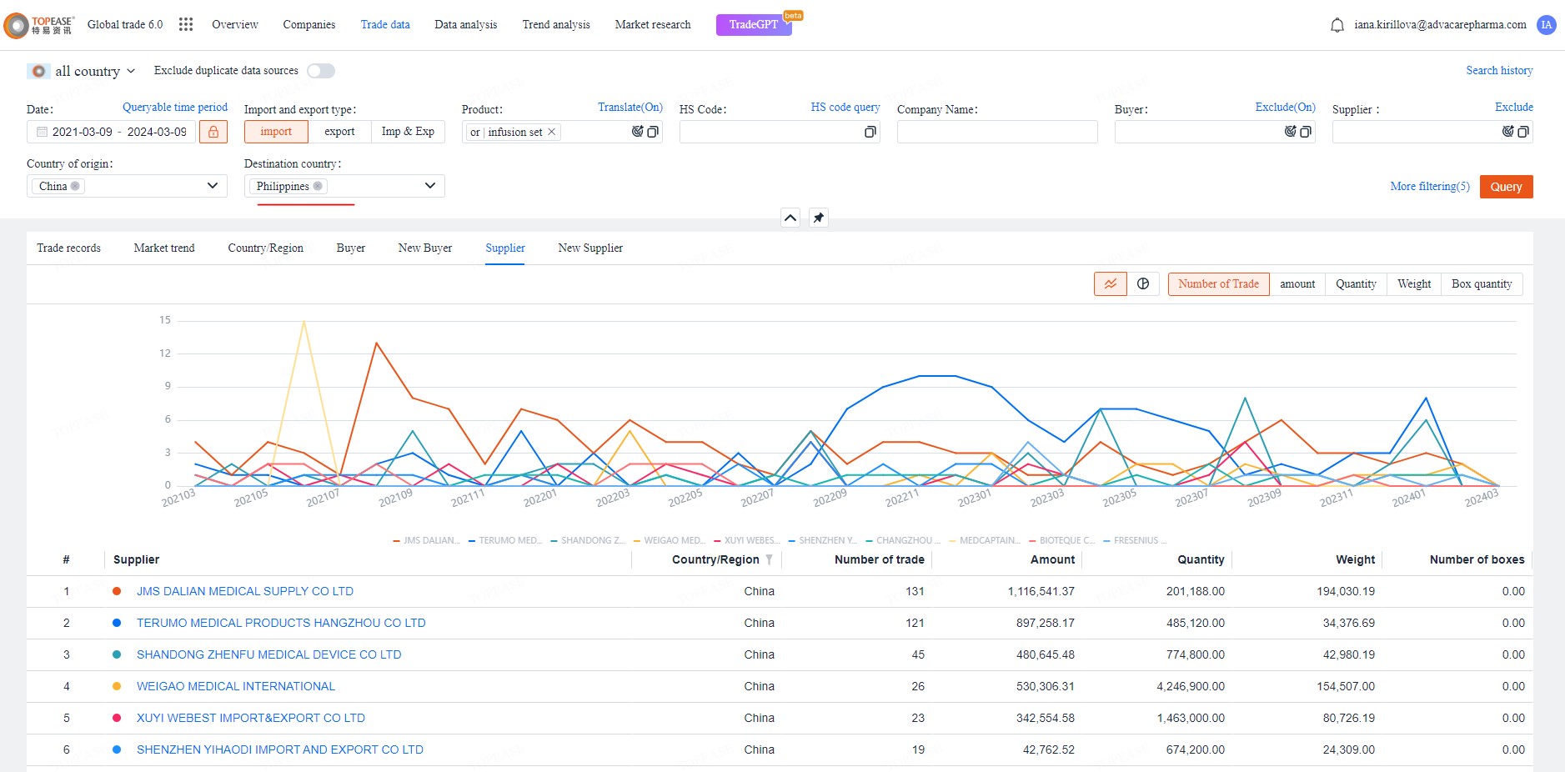Expand the Country of origin dropdown

pos(213,186)
